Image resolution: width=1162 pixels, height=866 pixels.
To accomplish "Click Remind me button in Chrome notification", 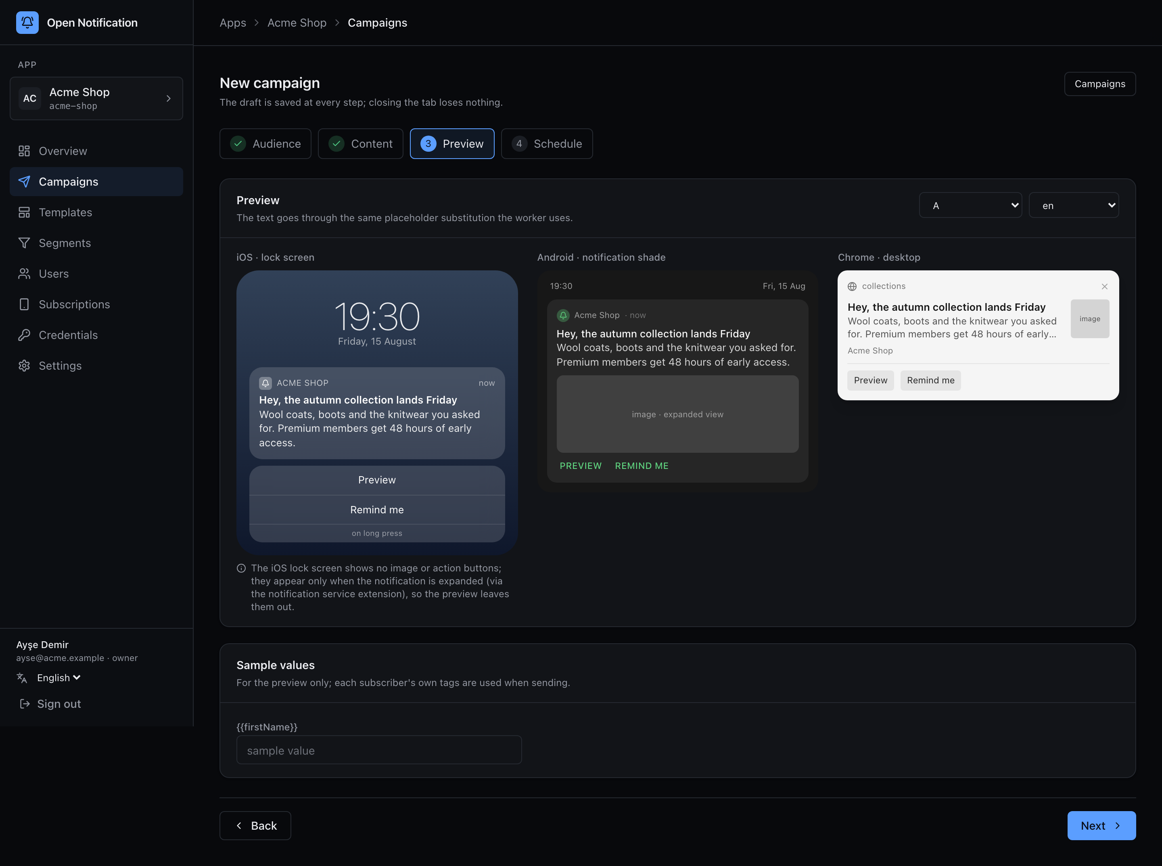I will coord(930,381).
